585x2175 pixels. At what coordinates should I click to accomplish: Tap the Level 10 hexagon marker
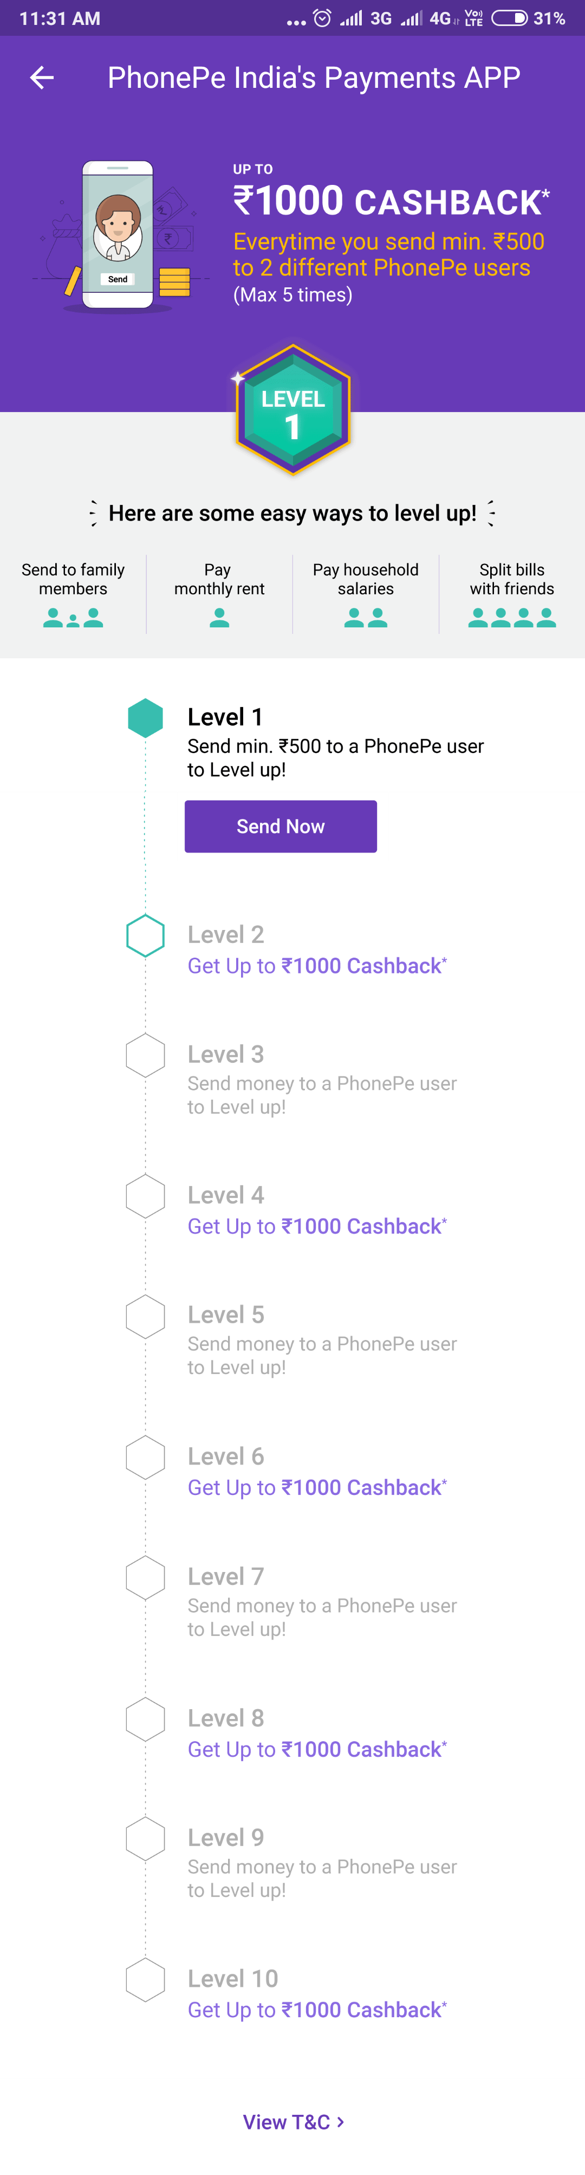point(145,1980)
